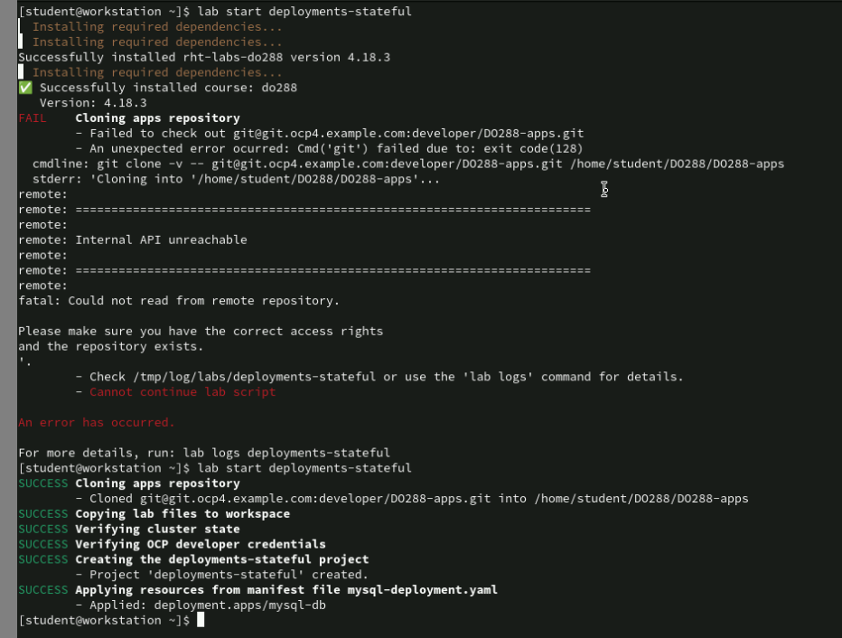Screen dimensions: 842x638
Task: Click the "Cloning apps repository" heading beside FAIL
Action: pyautogui.click(x=157, y=118)
